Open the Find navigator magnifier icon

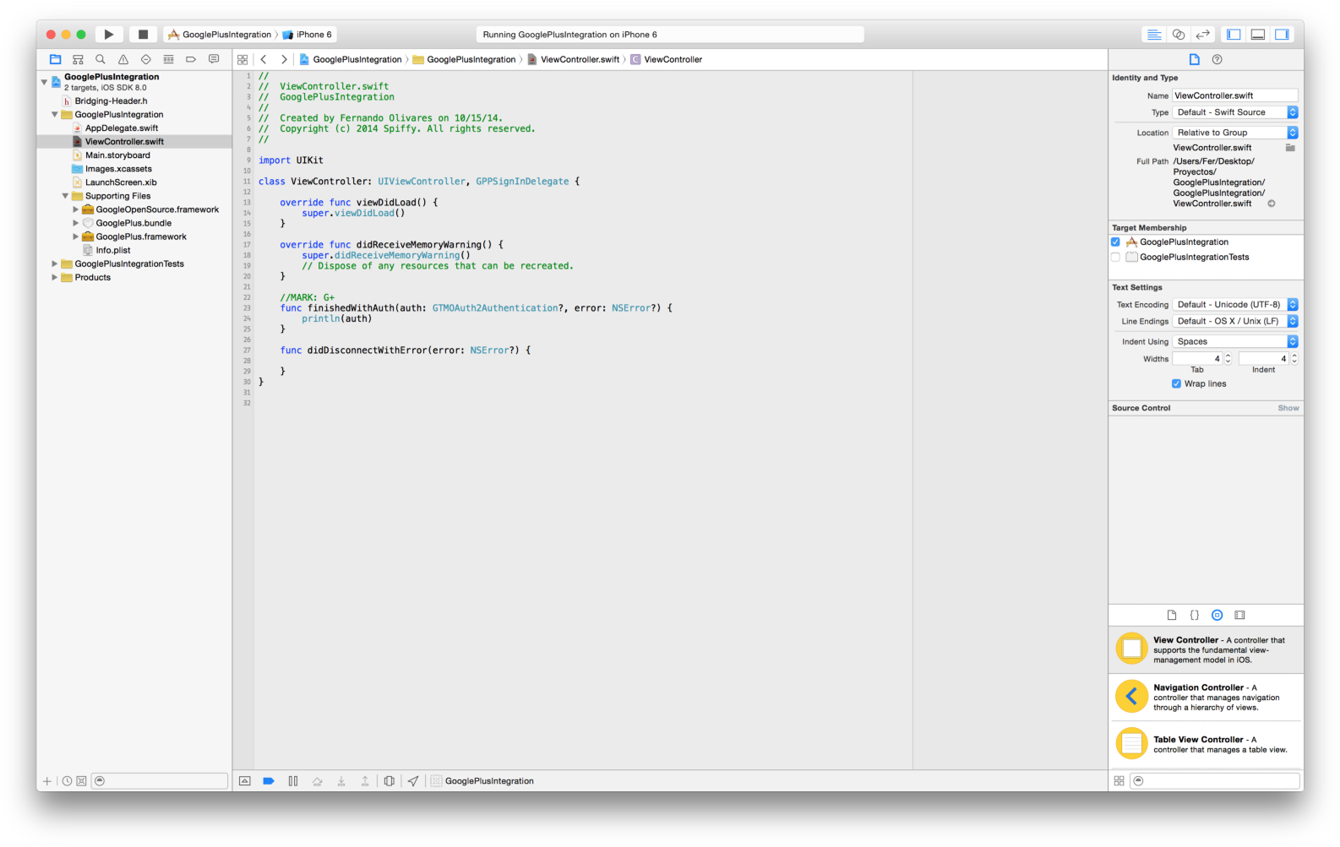[101, 59]
